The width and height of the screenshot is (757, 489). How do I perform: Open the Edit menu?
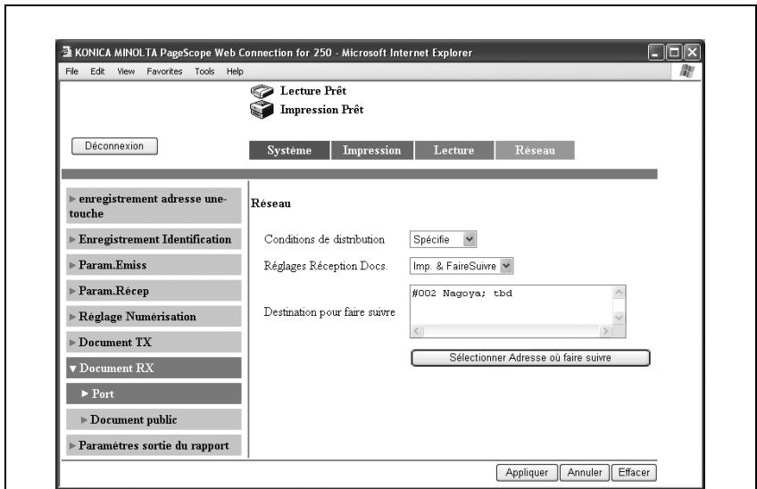click(97, 71)
